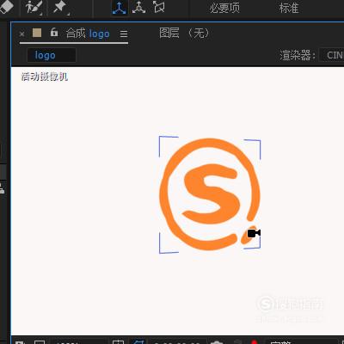Take snapshot with camera icon at bottom
Screen dimensions: 344x344
(x=217, y=342)
